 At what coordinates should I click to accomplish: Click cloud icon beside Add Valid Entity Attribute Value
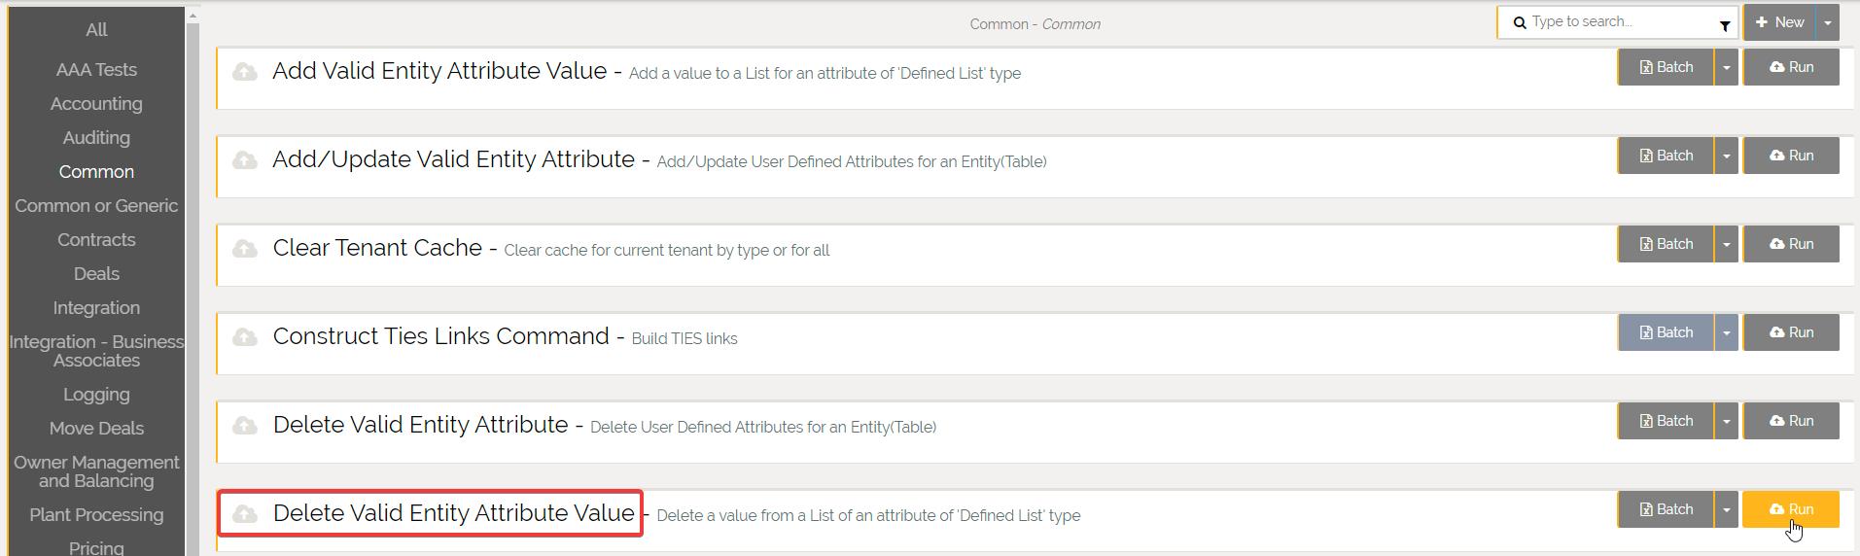click(245, 72)
